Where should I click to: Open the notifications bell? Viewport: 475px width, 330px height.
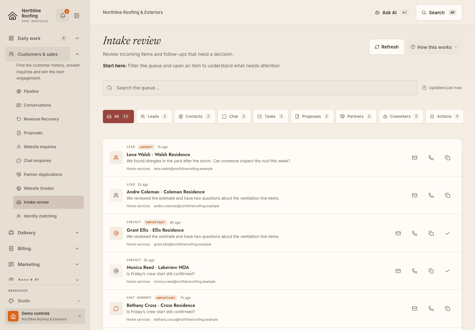click(63, 16)
